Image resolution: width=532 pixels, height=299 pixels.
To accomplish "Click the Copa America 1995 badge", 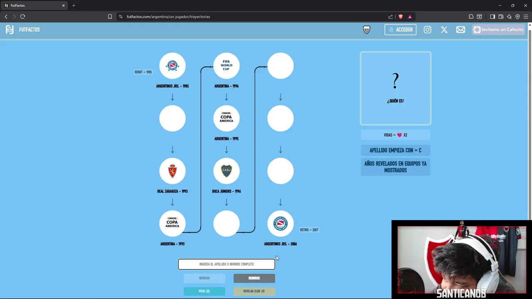I will click(x=227, y=118).
